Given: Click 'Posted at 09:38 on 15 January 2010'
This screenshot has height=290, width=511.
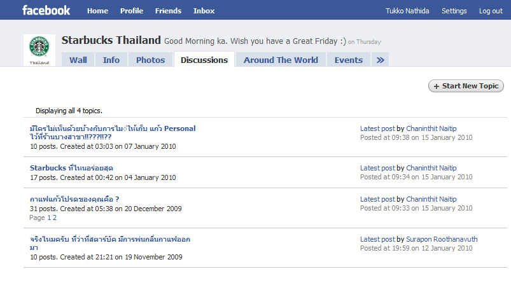Looking at the screenshot, I should click(416, 137).
